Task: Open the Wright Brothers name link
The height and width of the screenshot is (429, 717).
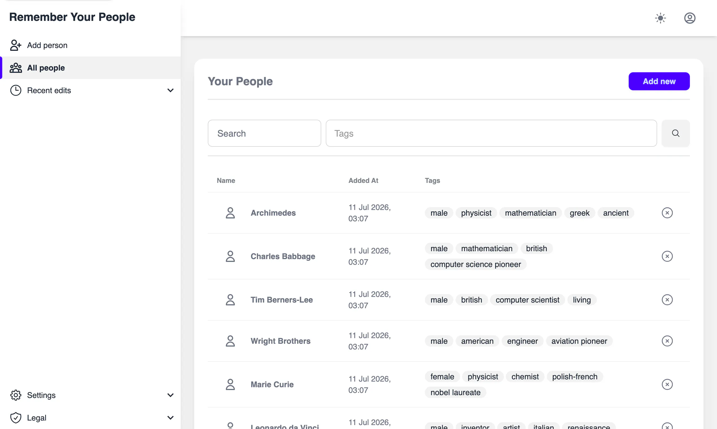Action: coord(280,341)
